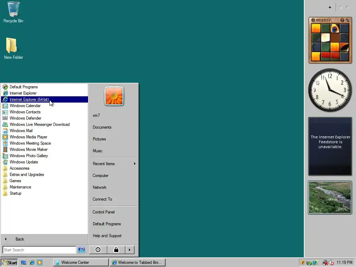
Task: Lock the computer with padlock button
Action: click(116, 250)
